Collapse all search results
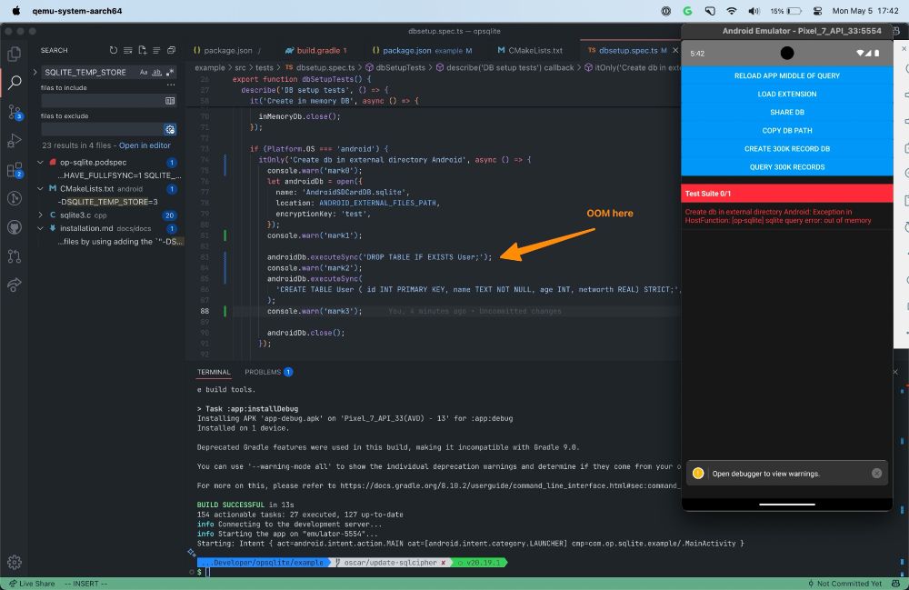The width and height of the screenshot is (909, 590). tap(171, 50)
